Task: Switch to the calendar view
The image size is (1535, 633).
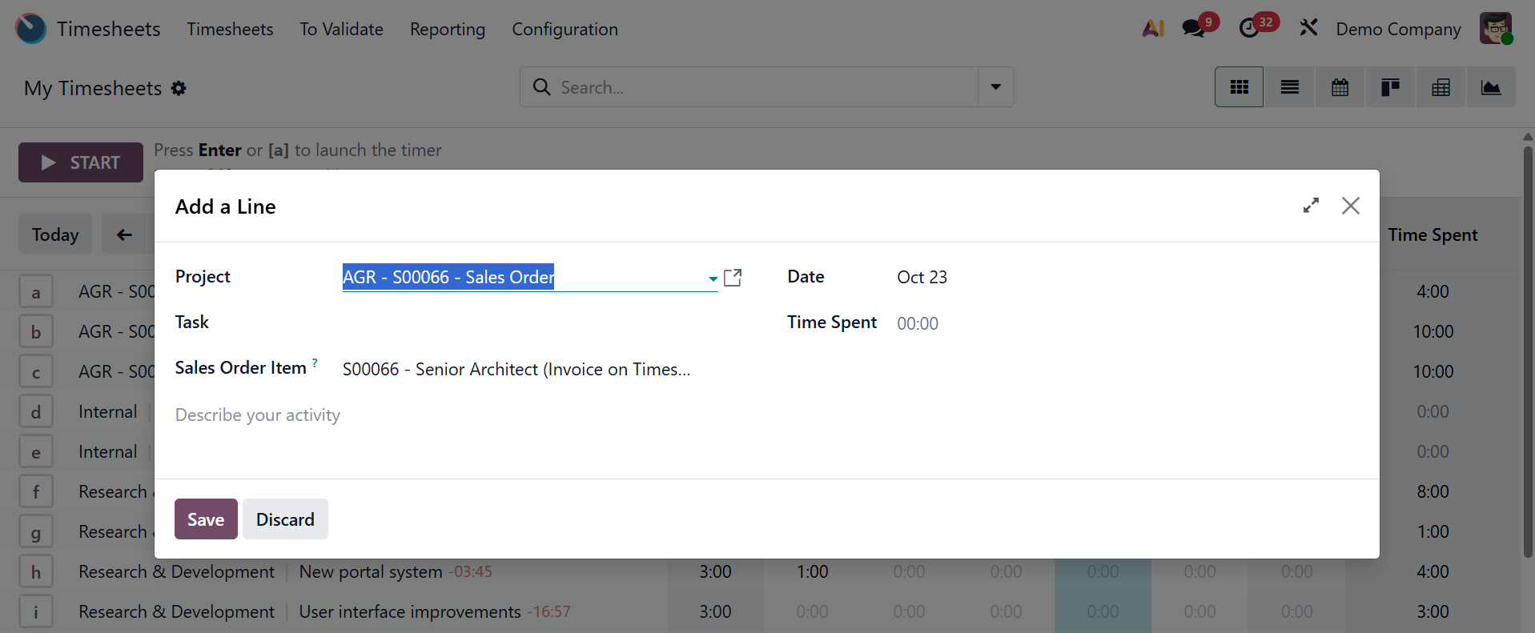Action: point(1340,87)
